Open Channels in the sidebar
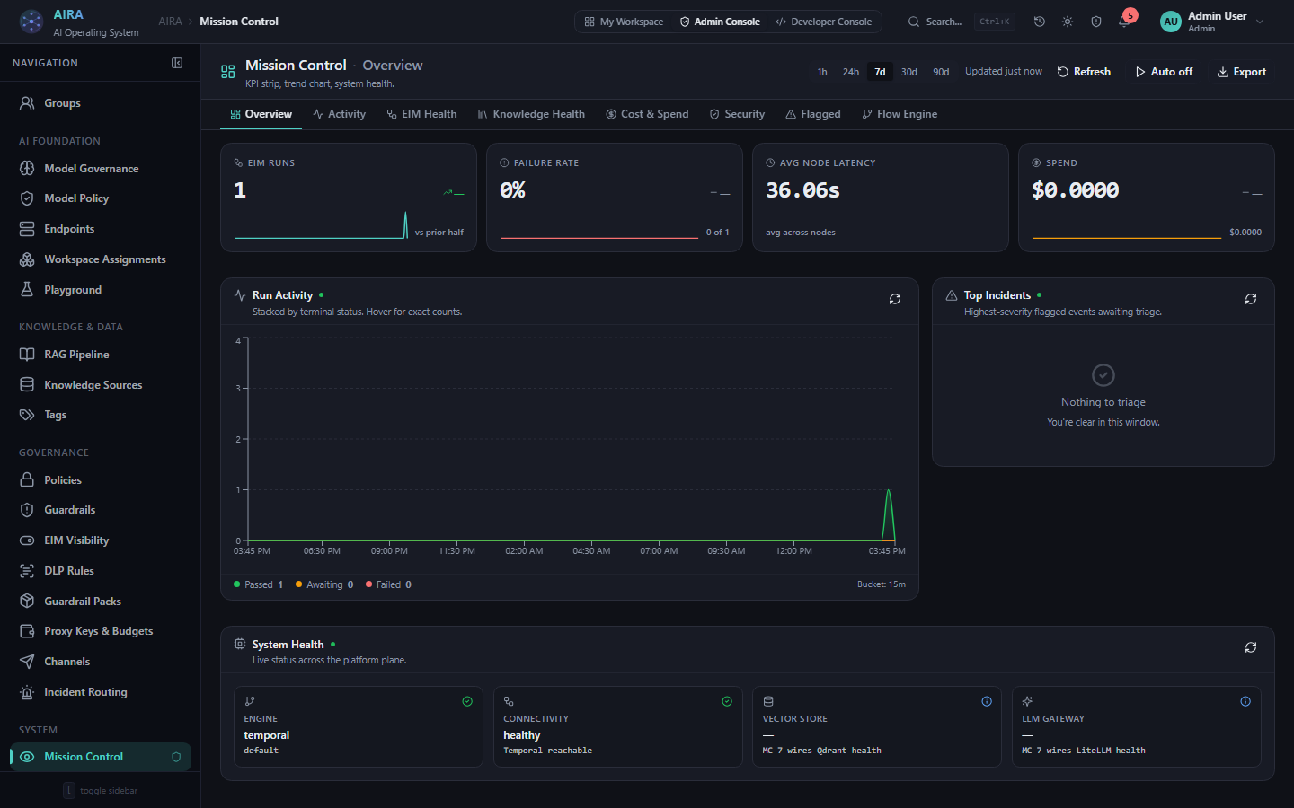This screenshot has height=808, width=1294. click(101, 662)
